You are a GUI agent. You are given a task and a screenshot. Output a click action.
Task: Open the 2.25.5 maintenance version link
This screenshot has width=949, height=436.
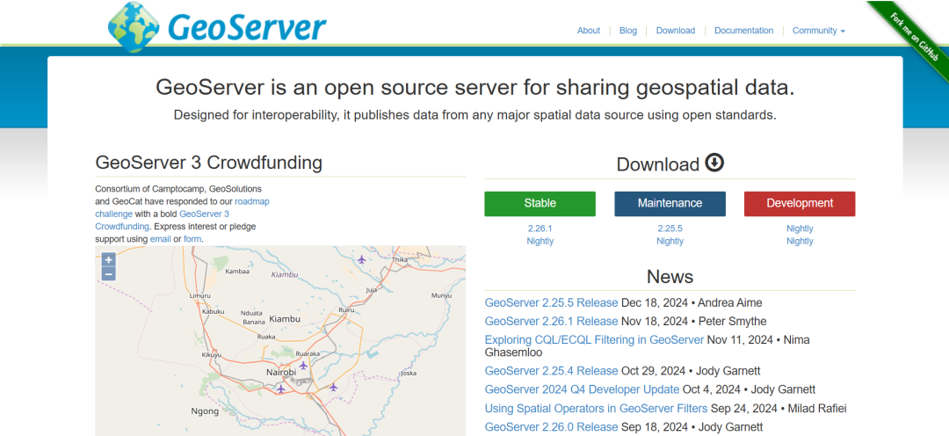click(x=670, y=229)
